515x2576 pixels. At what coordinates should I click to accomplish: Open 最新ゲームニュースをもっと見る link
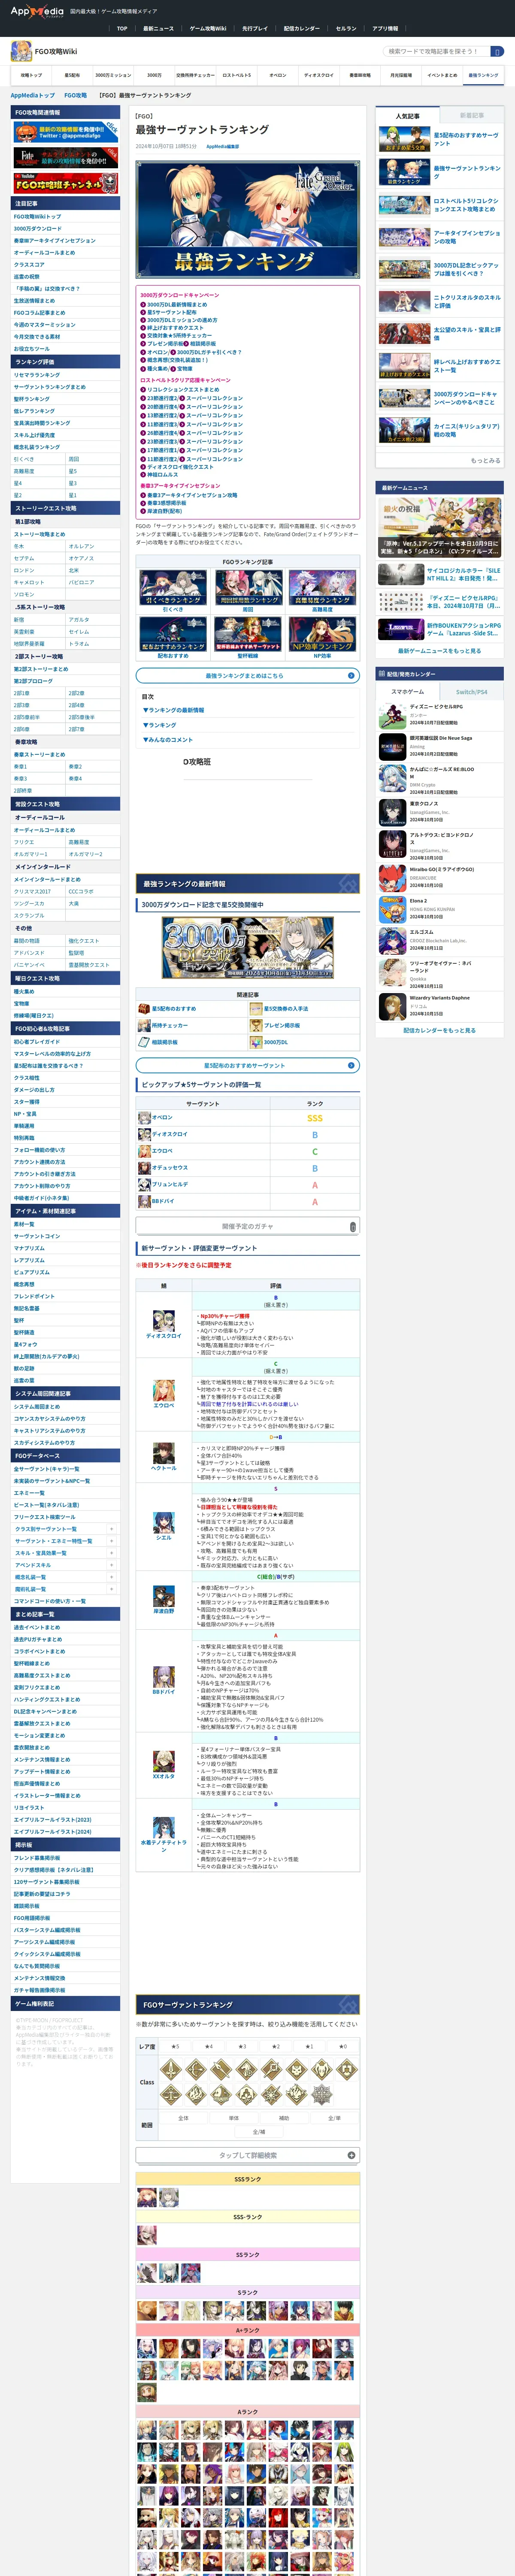pos(439,651)
